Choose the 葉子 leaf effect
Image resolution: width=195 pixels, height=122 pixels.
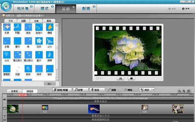tap(39, 55)
